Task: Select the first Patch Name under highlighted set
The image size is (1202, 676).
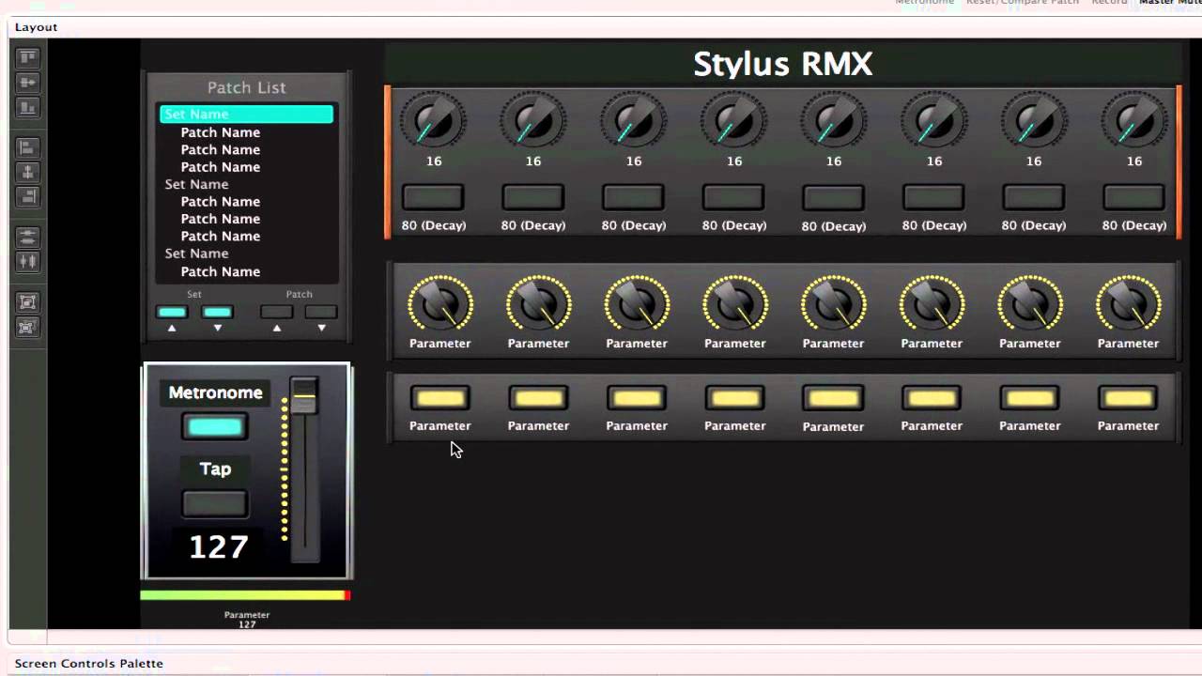Action: tap(221, 132)
